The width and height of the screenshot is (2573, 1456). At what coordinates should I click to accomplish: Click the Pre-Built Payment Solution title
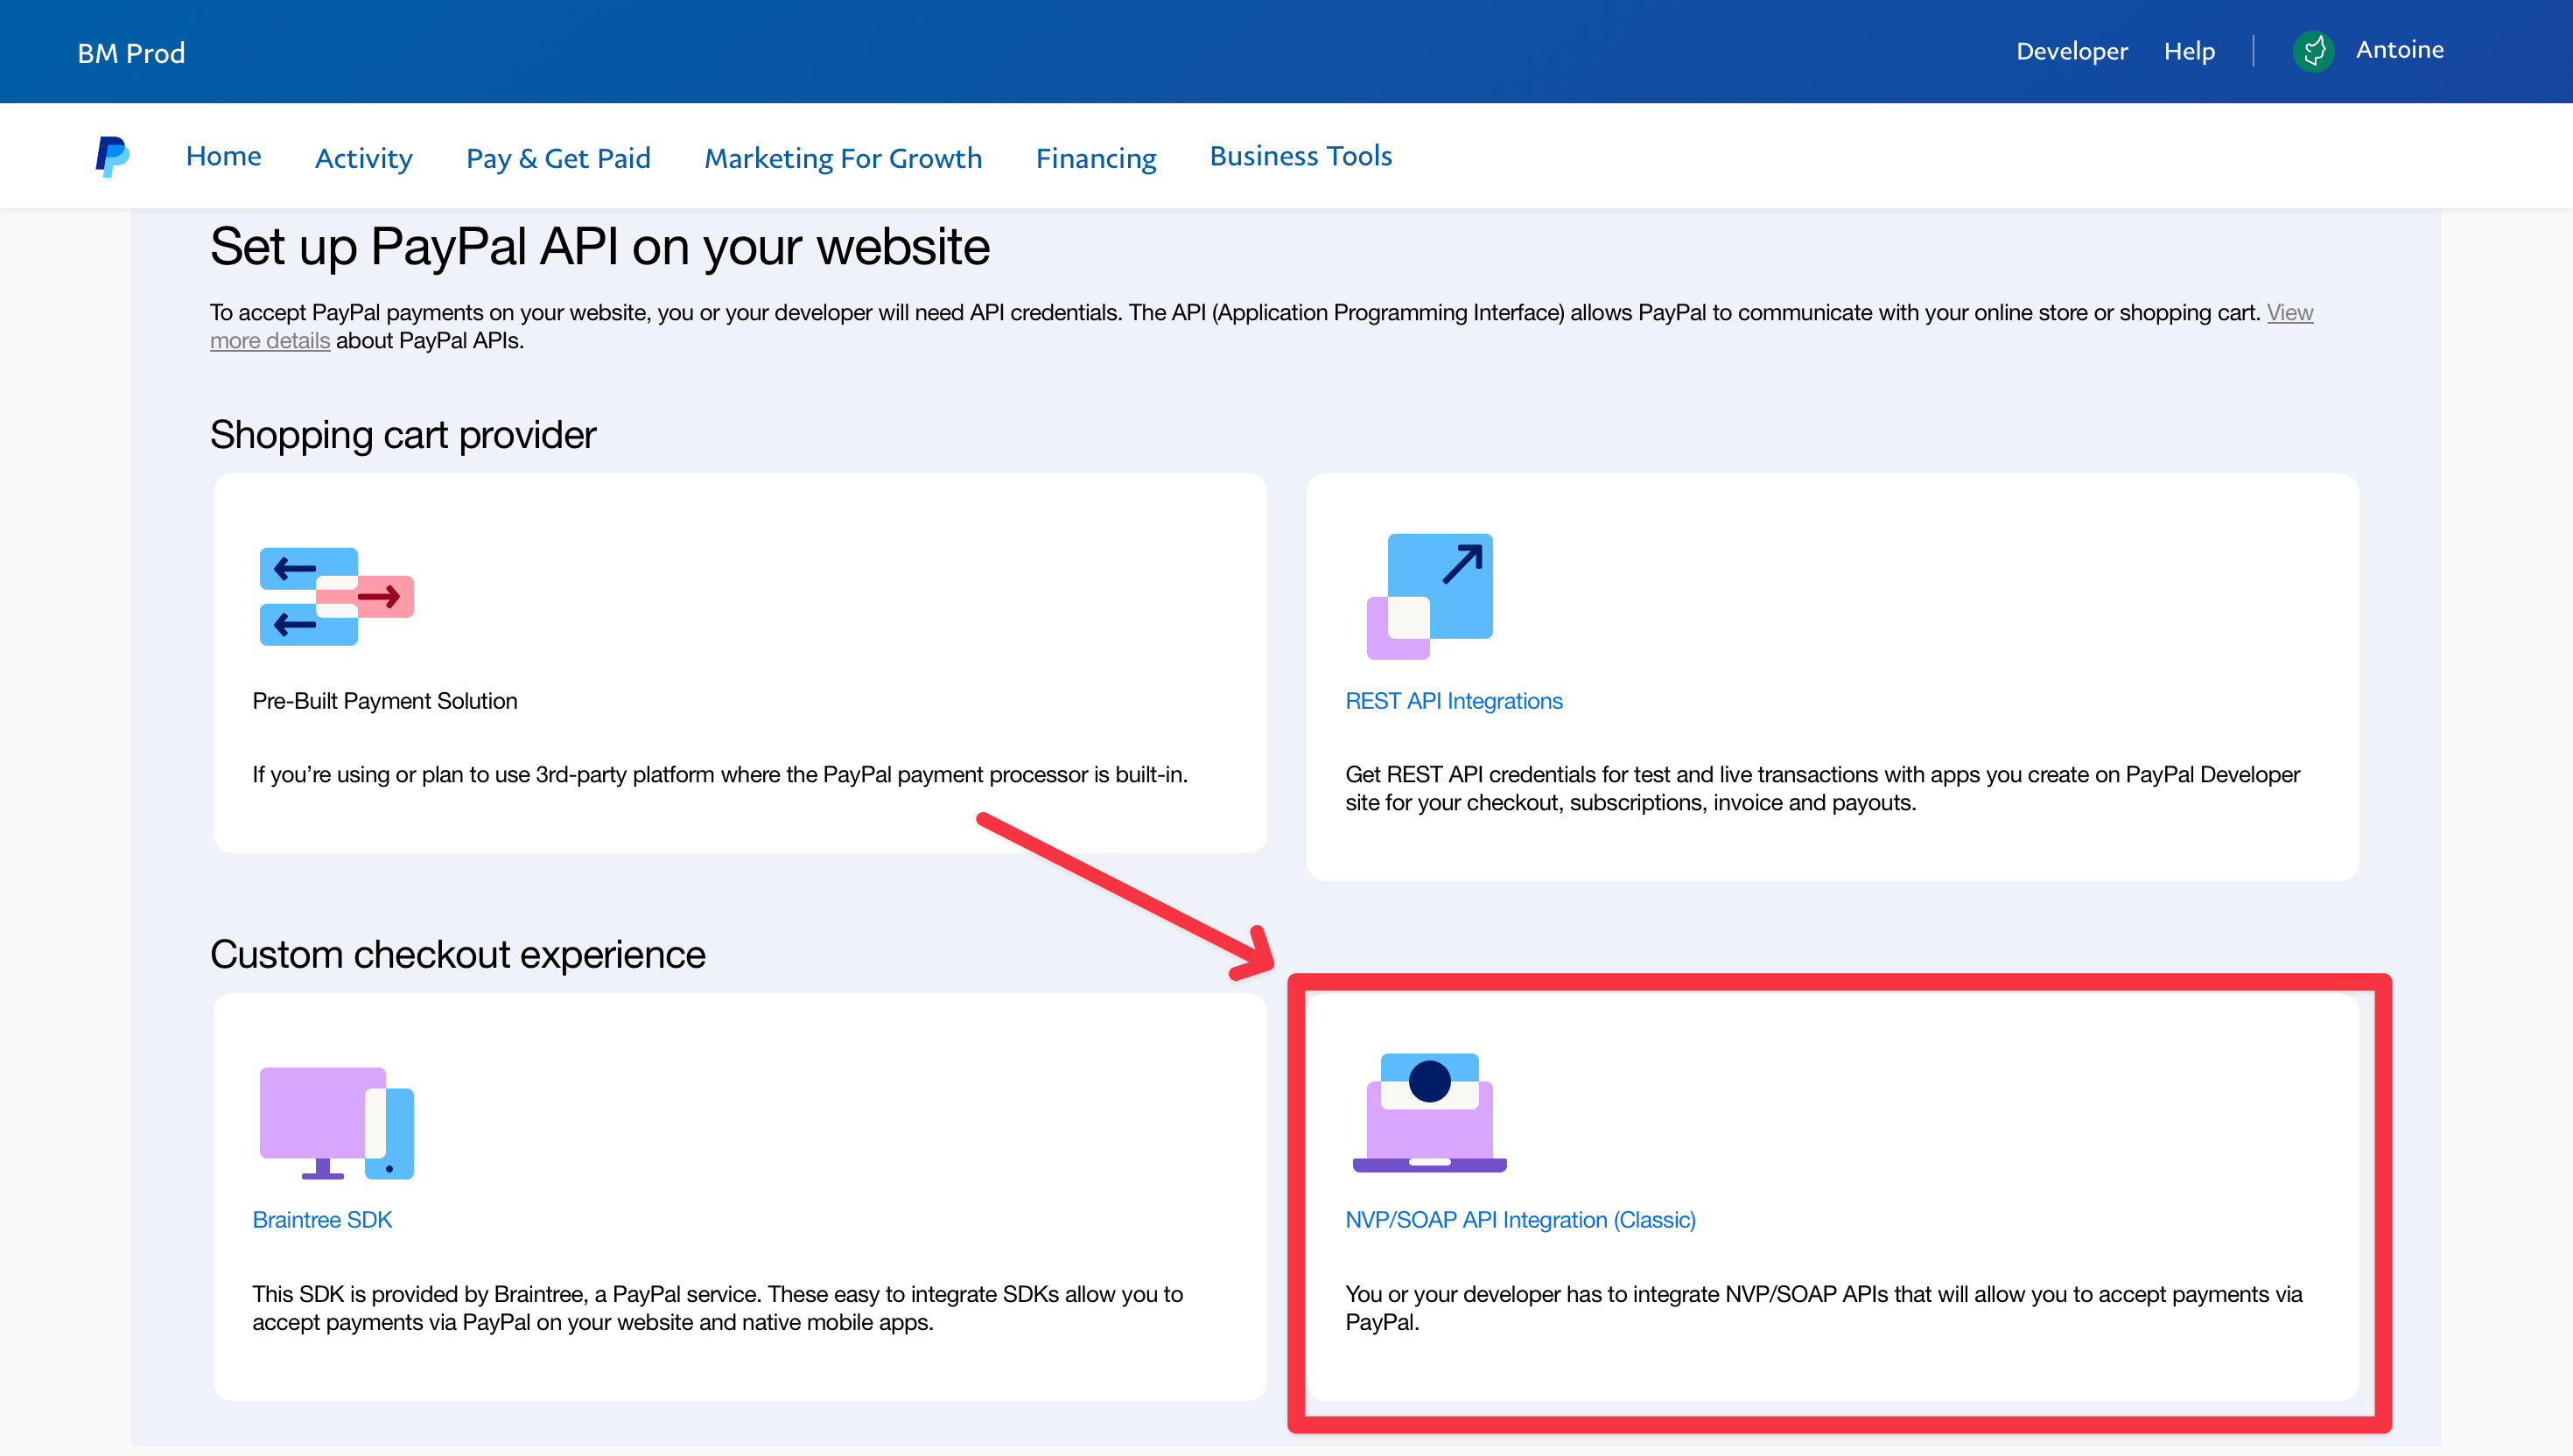(x=384, y=701)
